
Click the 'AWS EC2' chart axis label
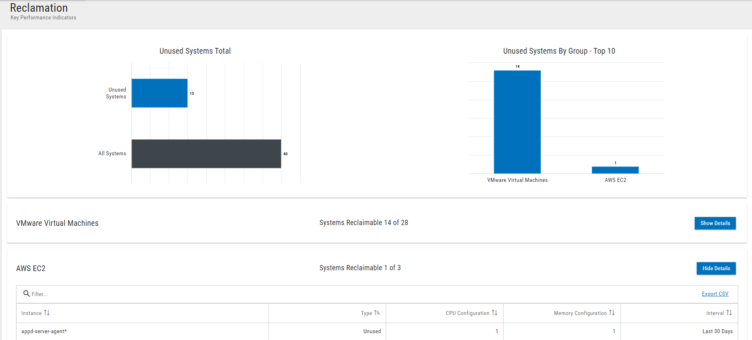(x=615, y=180)
